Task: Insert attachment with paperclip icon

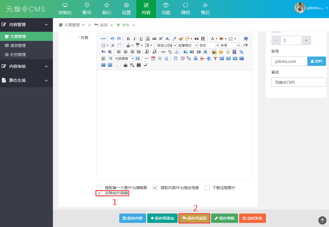Action: (x=241, y=52)
